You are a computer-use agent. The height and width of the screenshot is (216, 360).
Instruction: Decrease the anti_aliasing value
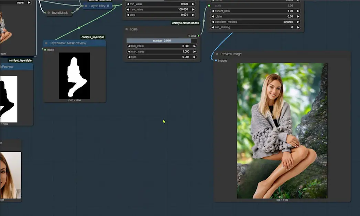click(212, 27)
